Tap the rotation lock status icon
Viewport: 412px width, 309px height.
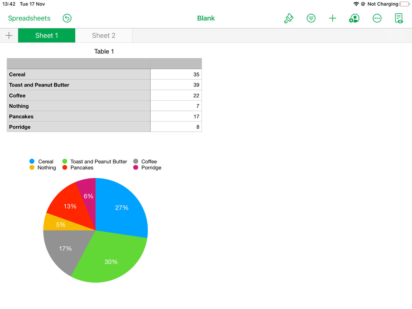pos(363,4)
